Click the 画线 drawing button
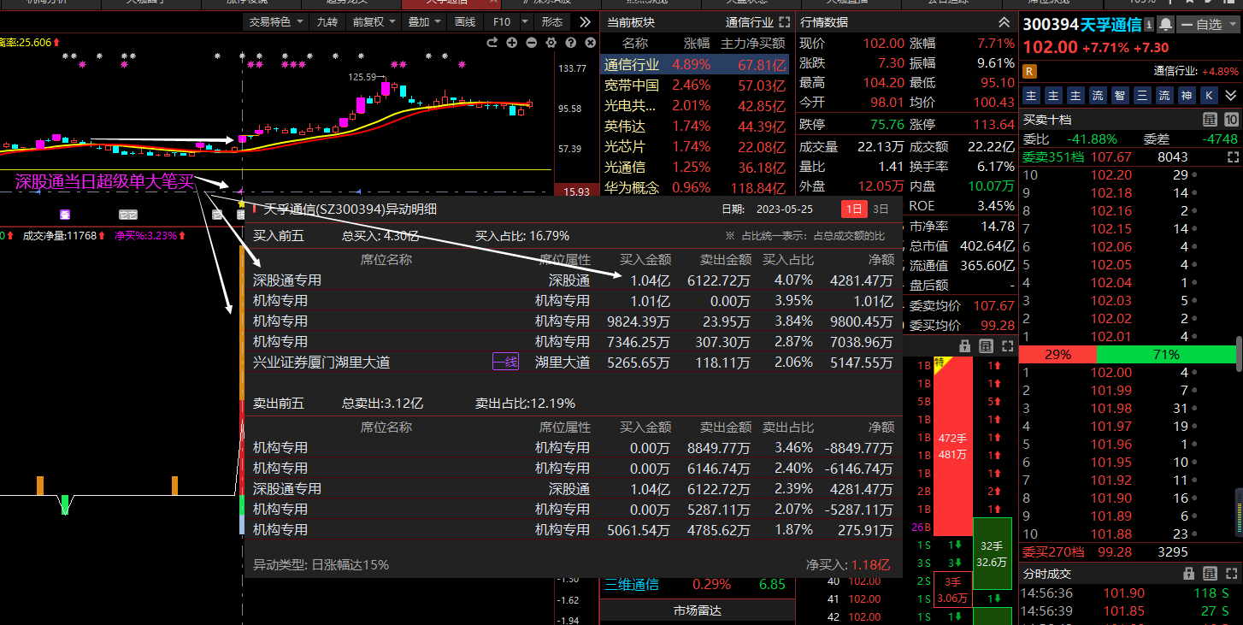The image size is (1243, 625). pos(465,21)
